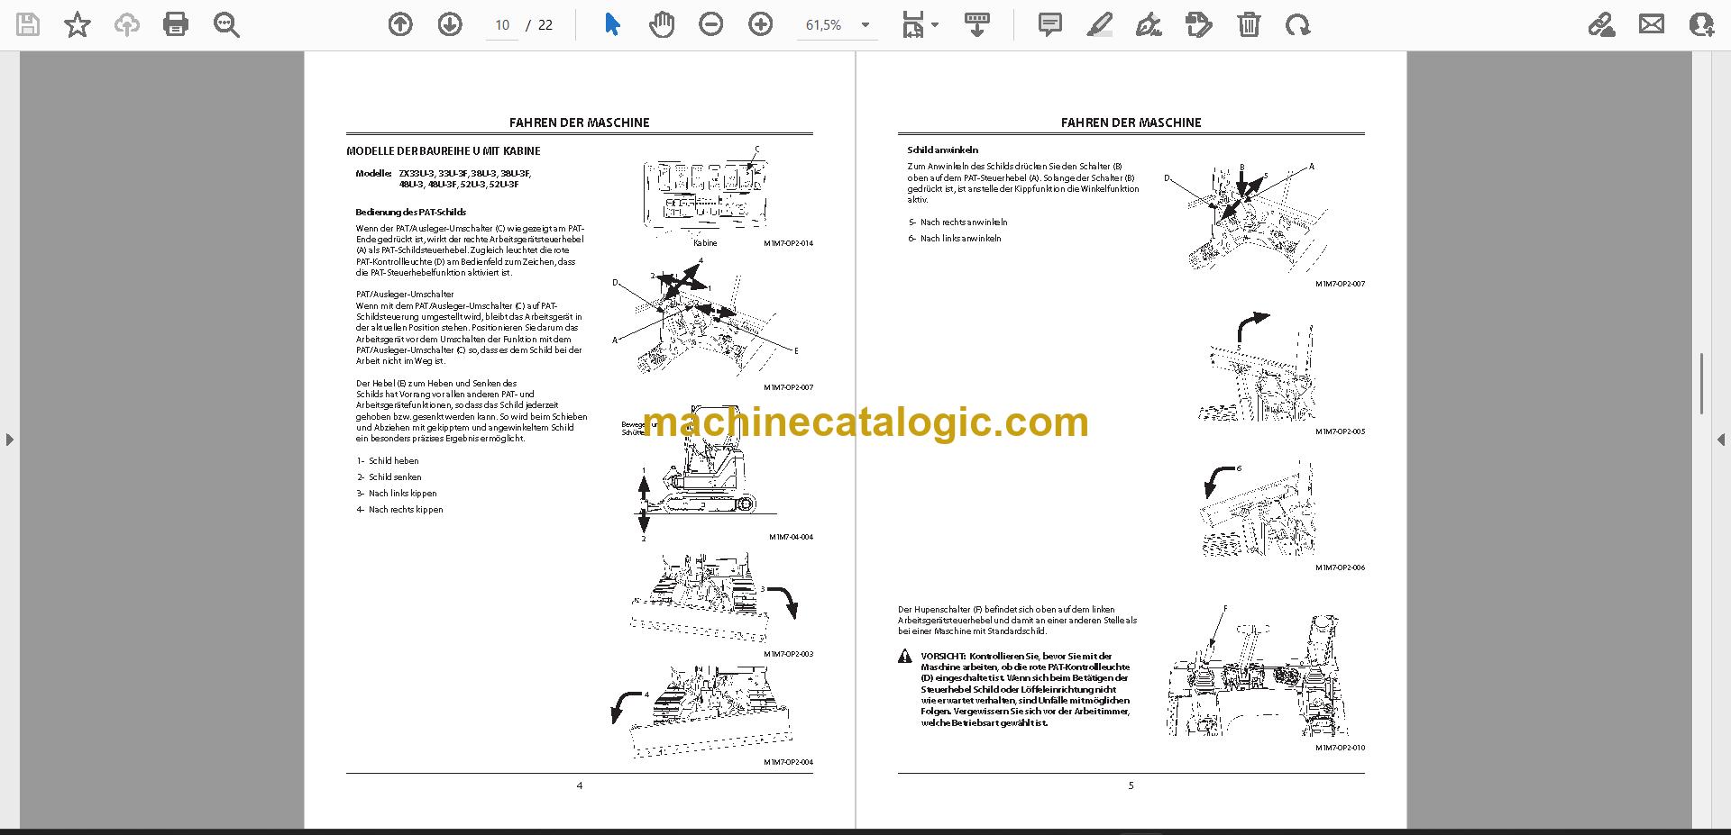Image resolution: width=1731 pixels, height=835 pixels.
Task: Bookmark document with the star icon
Action: tap(78, 24)
